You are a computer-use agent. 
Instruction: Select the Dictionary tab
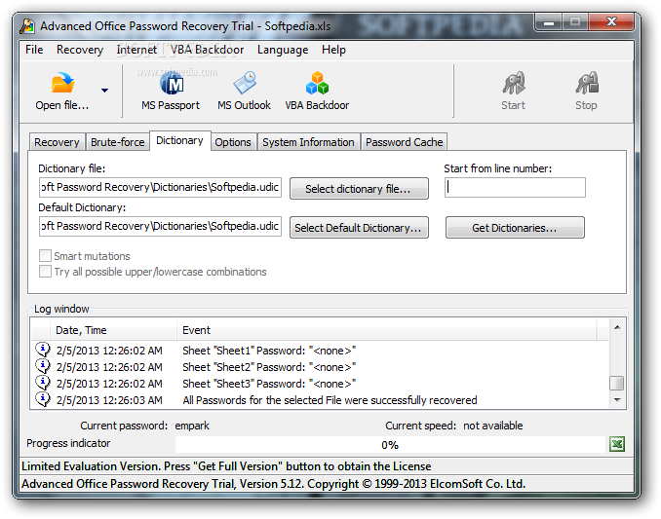coord(179,140)
